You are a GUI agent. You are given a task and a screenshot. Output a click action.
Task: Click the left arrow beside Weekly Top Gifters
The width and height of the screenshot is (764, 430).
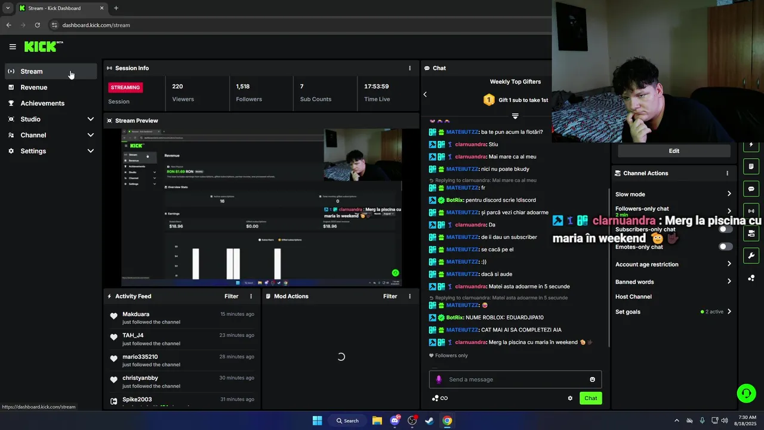(425, 94)
